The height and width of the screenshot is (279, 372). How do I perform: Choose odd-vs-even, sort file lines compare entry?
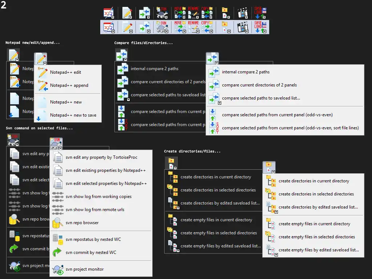(285, 128)
